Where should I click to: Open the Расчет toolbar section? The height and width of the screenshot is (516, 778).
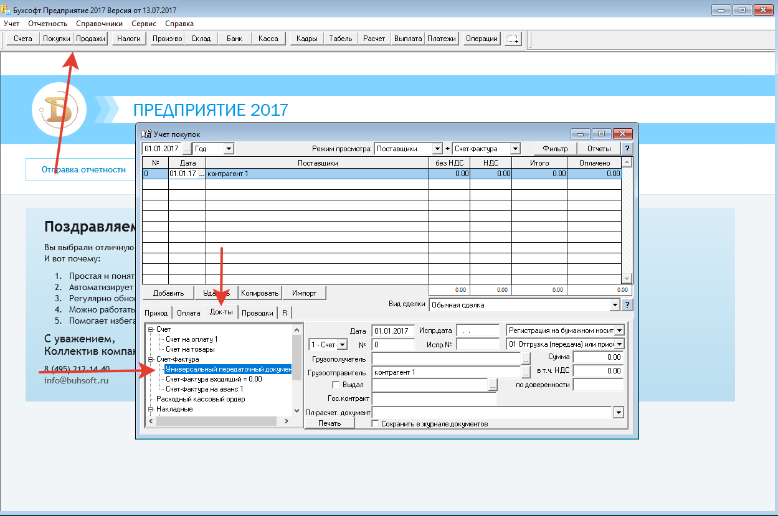[x=374, y=39]
